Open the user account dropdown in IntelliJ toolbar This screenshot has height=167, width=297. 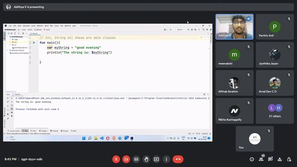[165, 30]
